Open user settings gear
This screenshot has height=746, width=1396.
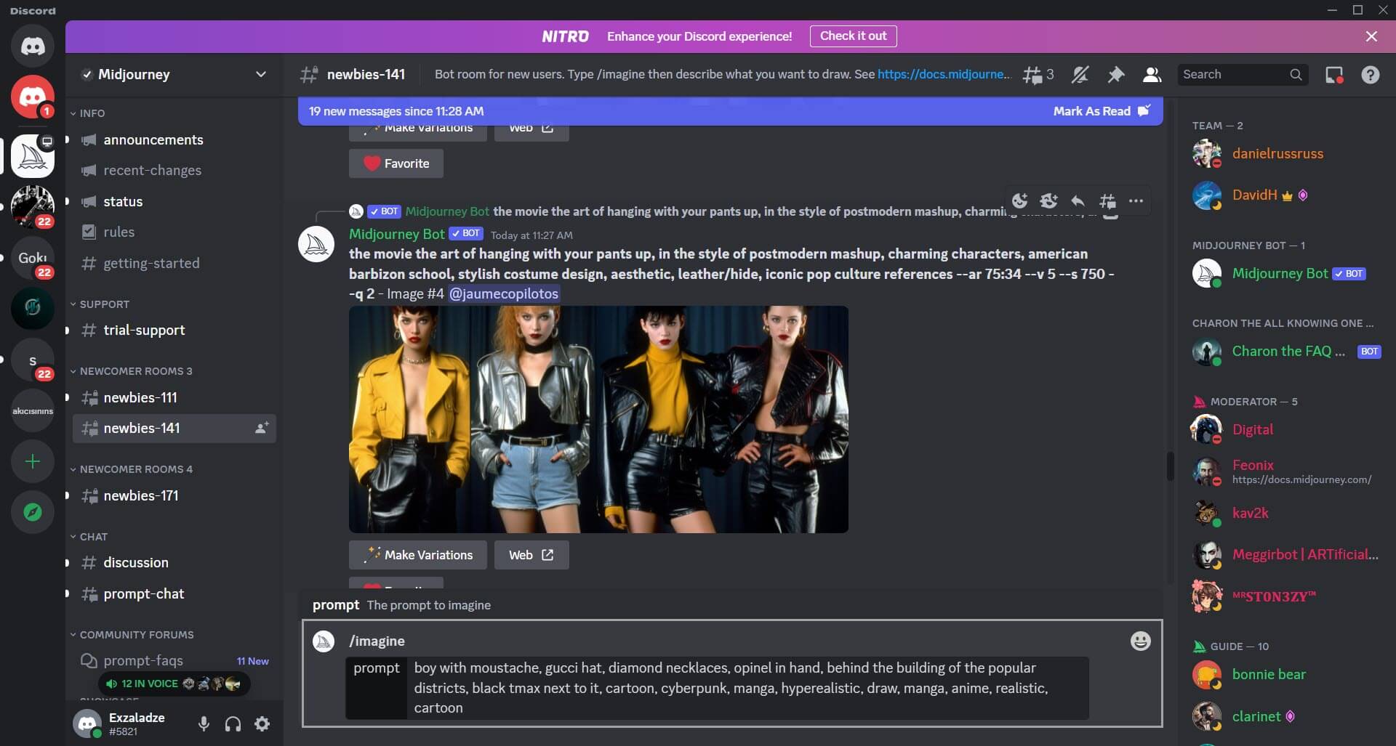point(262,723)
